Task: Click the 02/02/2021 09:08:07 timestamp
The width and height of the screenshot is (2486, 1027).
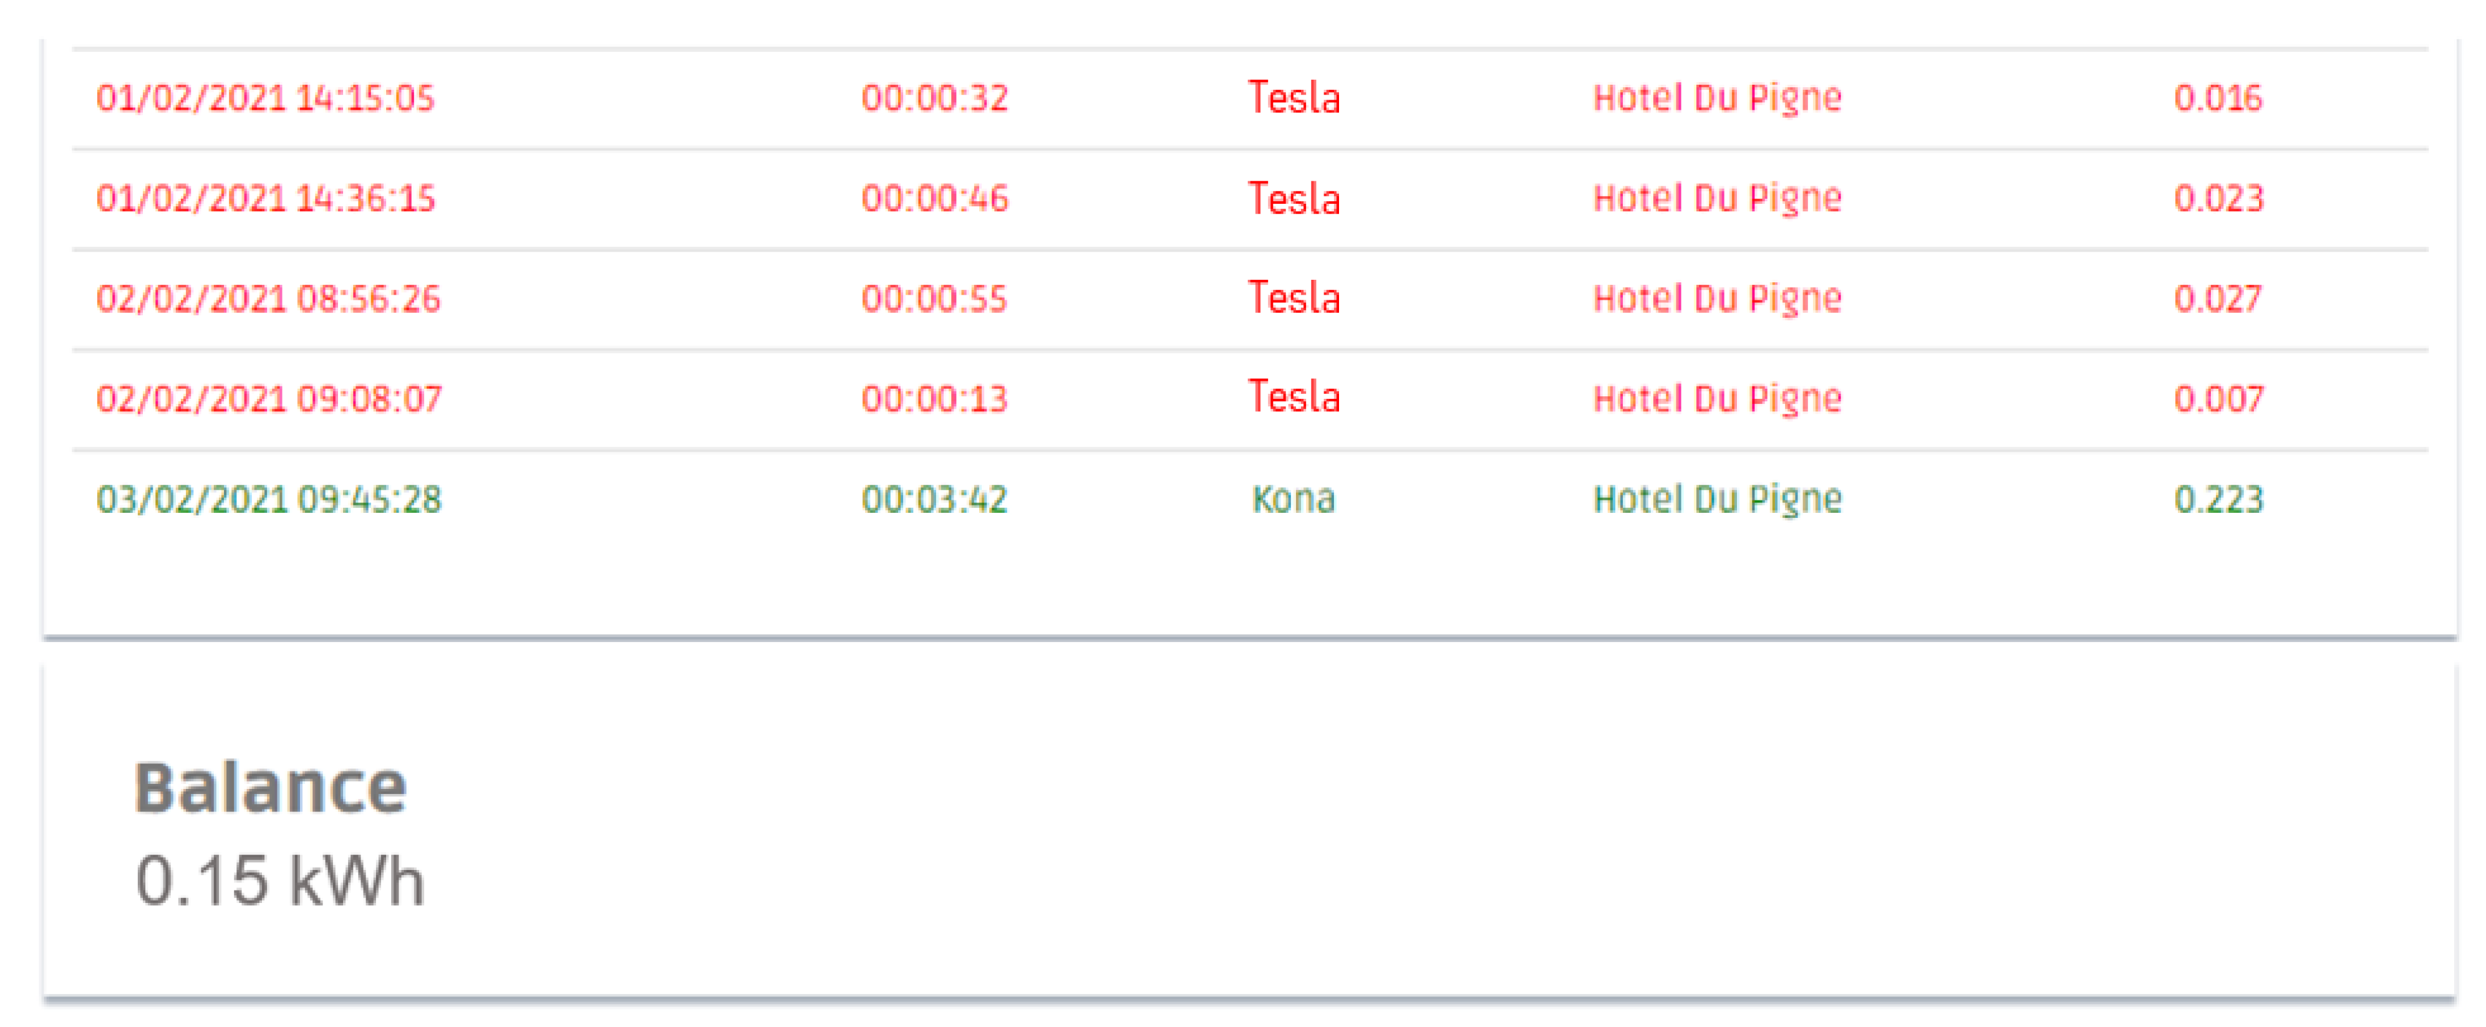Action: (268, 399)
